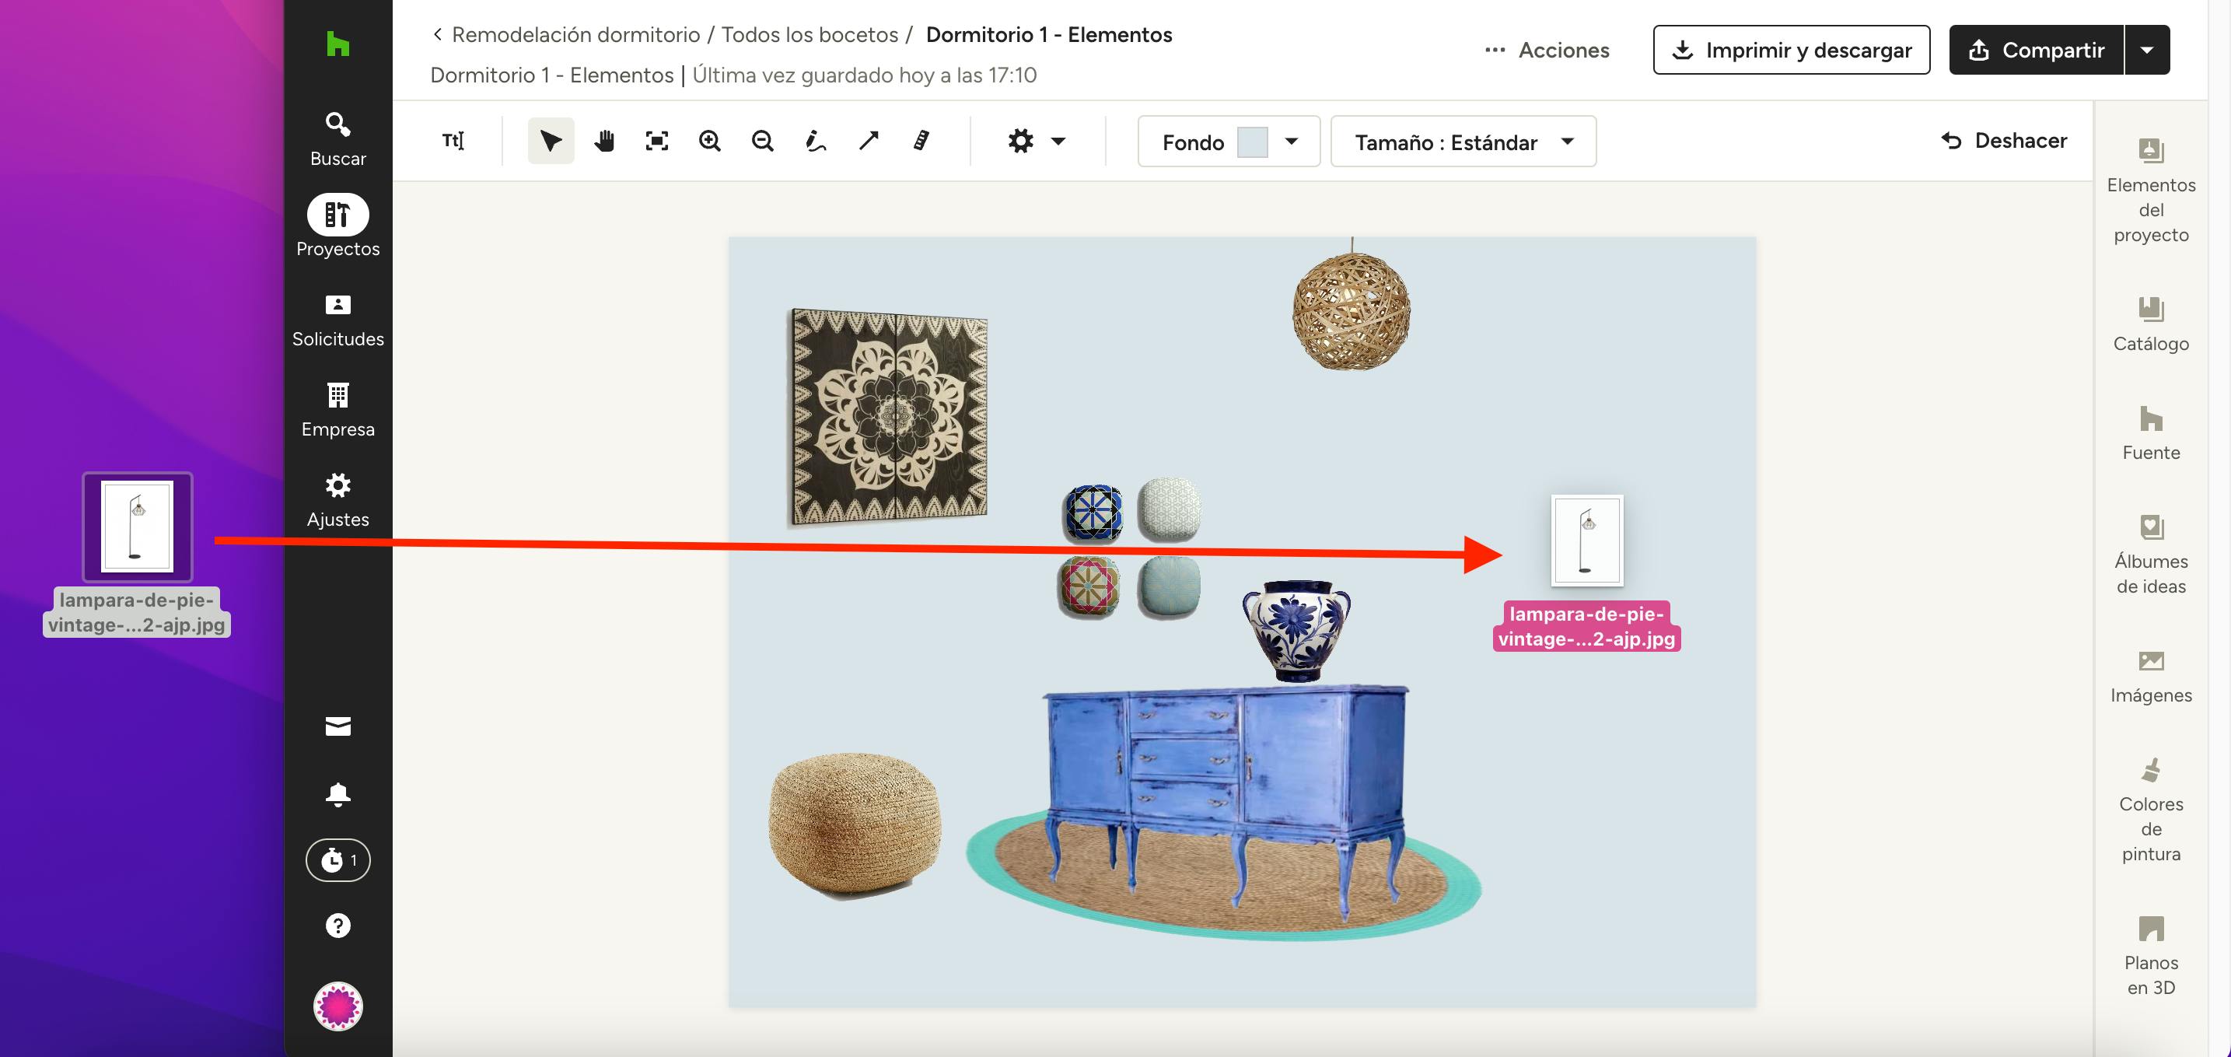Select the measuring ruler tool
The width and height of the screenshot is (2231, 1057).
921,140
